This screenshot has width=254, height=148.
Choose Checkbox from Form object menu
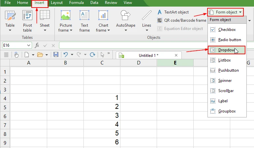tap(227, 30)
